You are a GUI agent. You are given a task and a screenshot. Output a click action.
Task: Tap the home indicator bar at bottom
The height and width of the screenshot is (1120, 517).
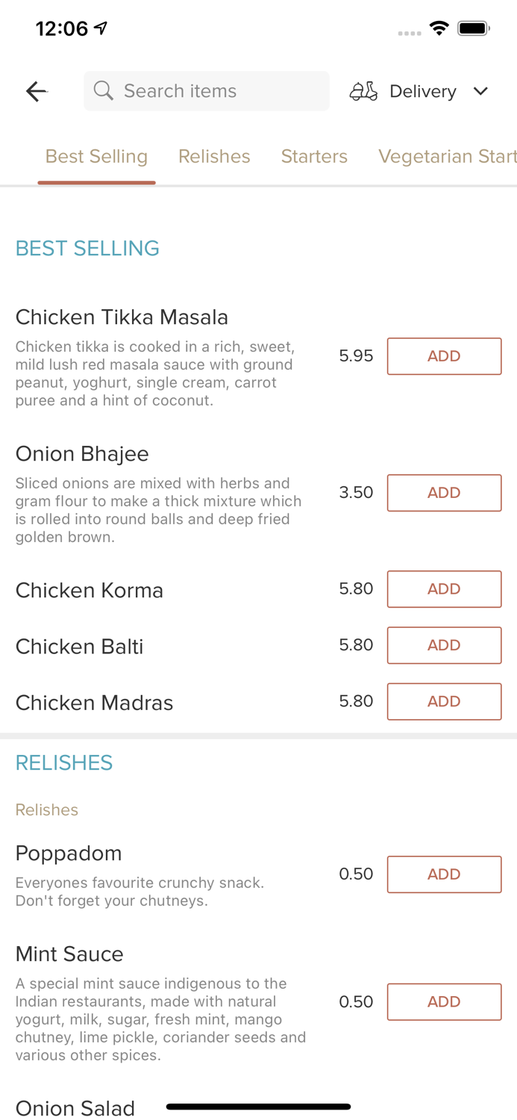(258, 1107)
